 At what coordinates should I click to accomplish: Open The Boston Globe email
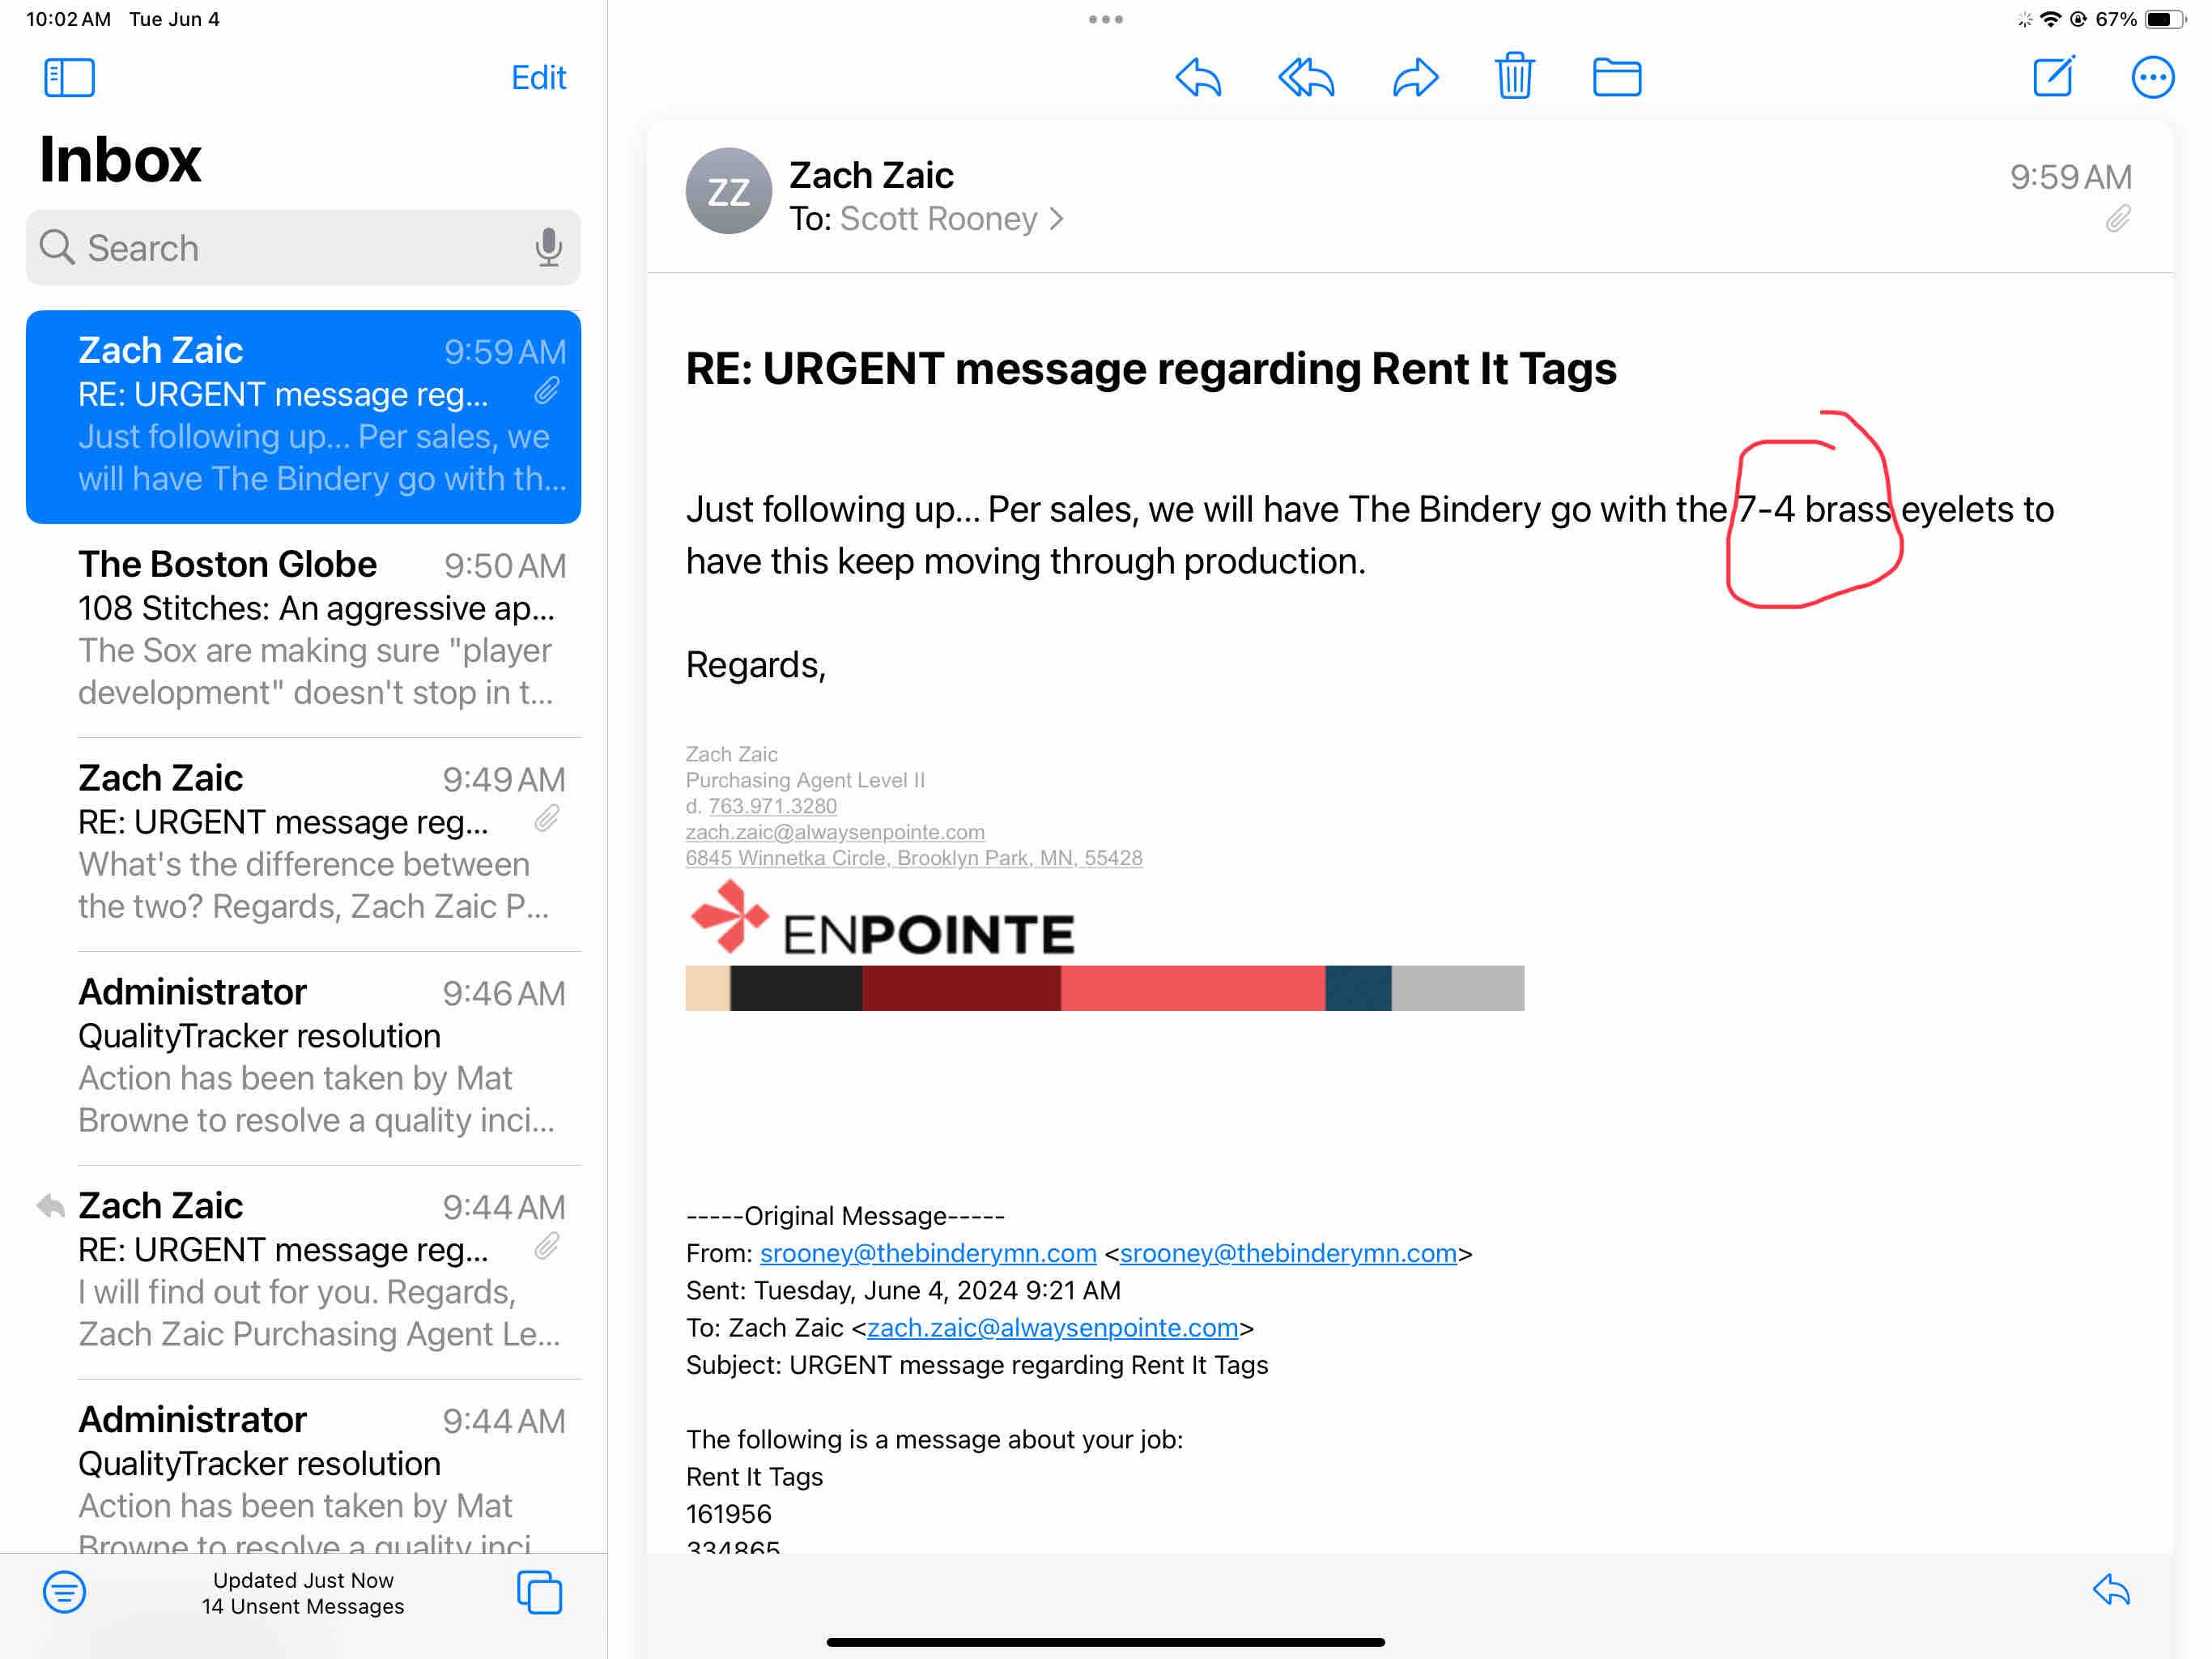click(x=320, y=629)
